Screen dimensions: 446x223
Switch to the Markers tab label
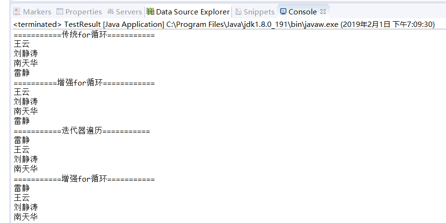[x=37, y=12]
